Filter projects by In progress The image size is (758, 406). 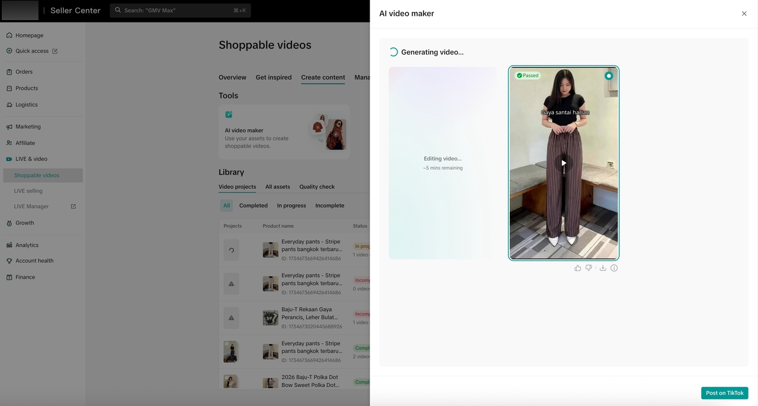(291, 205)
